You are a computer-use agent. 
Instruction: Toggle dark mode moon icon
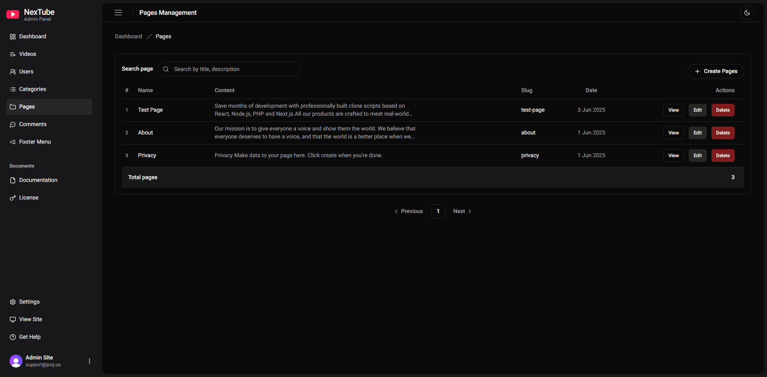pos(747,13)
